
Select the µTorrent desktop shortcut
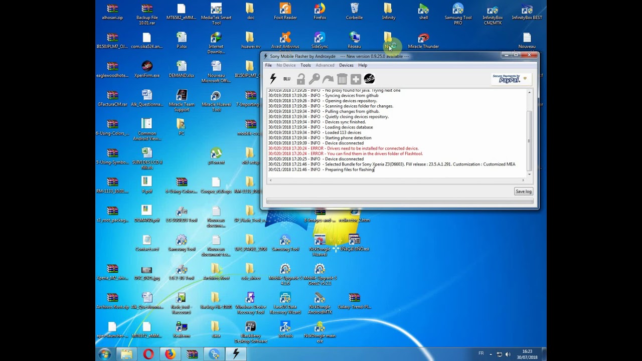click(216, 156)
